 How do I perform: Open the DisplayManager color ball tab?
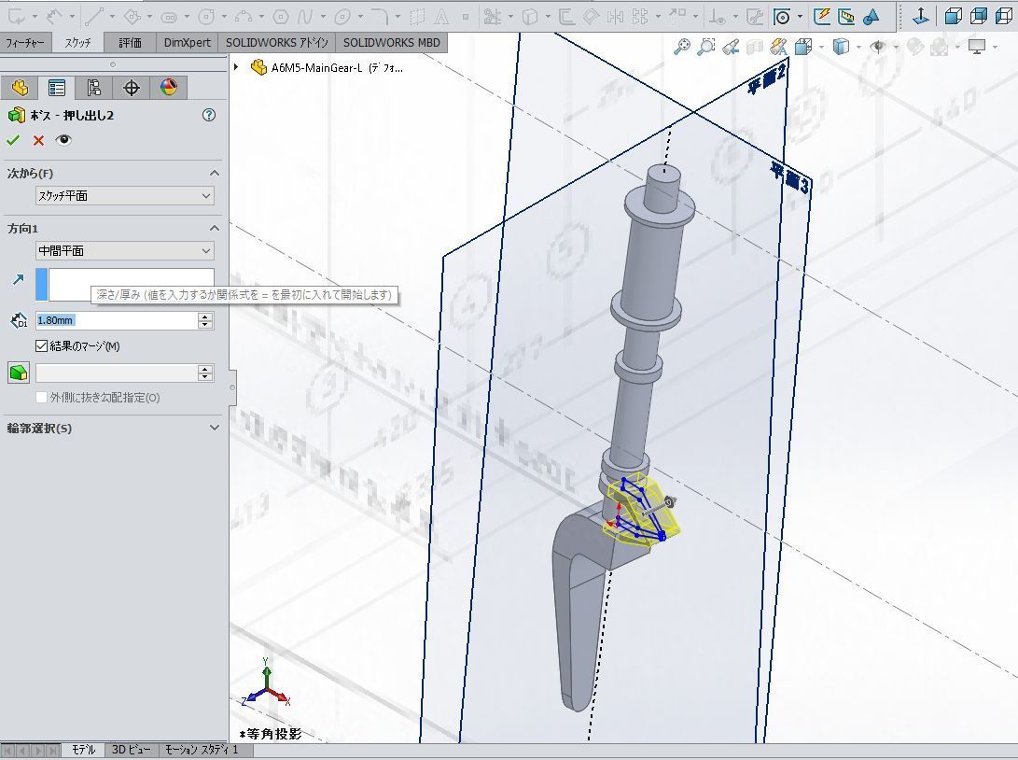(x=168, y=88)
